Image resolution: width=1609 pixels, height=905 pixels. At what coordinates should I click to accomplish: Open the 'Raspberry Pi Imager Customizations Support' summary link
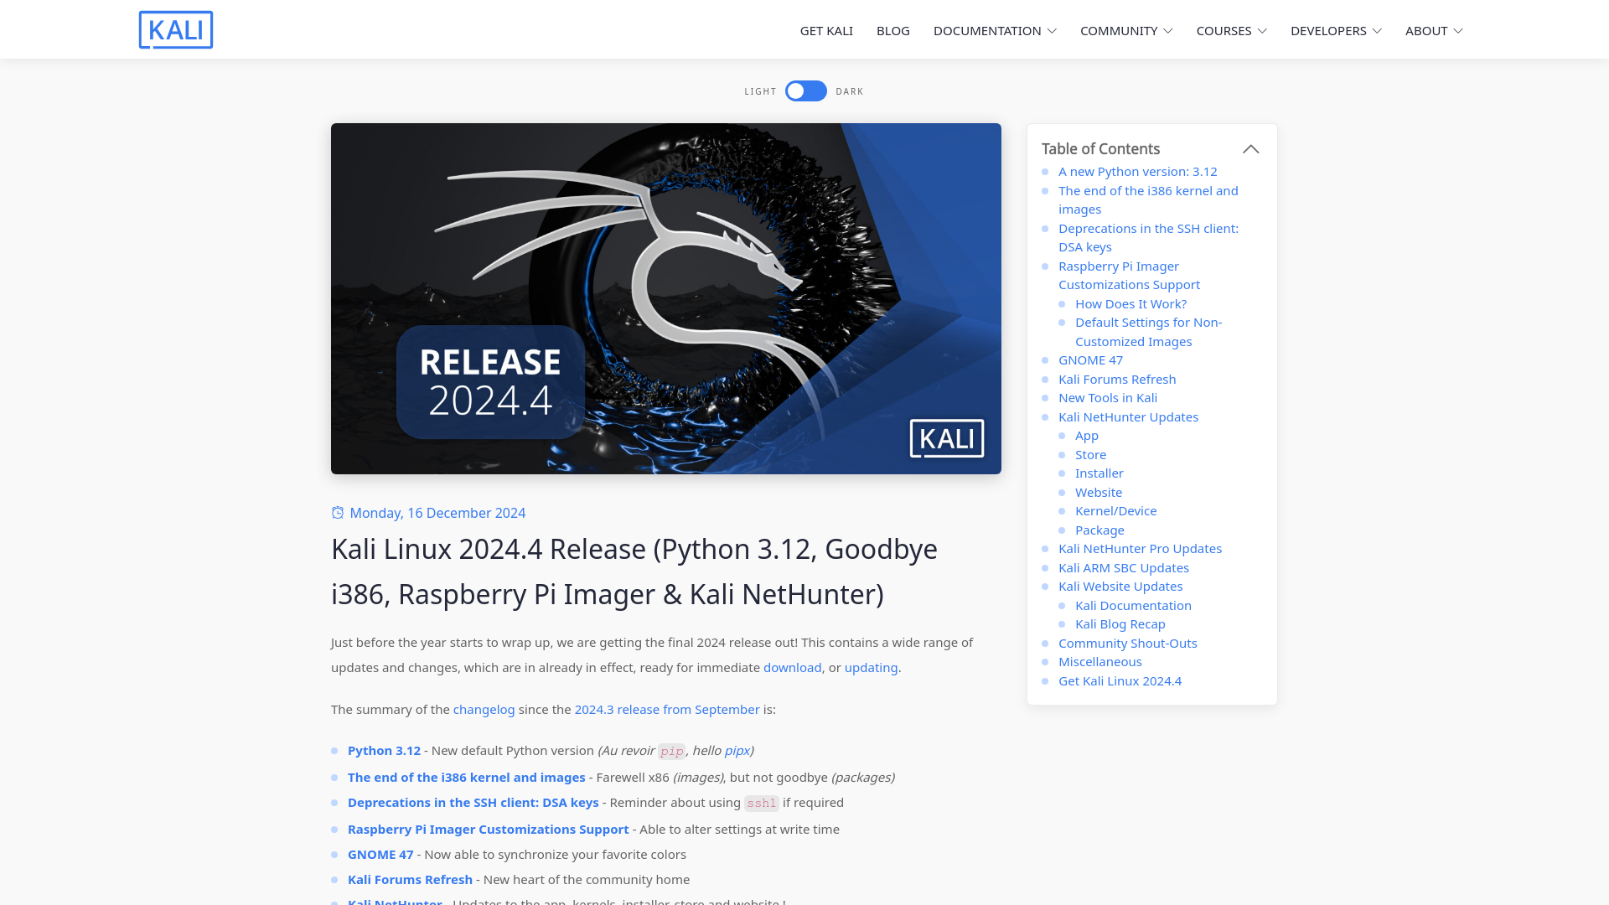coord(488,830)
